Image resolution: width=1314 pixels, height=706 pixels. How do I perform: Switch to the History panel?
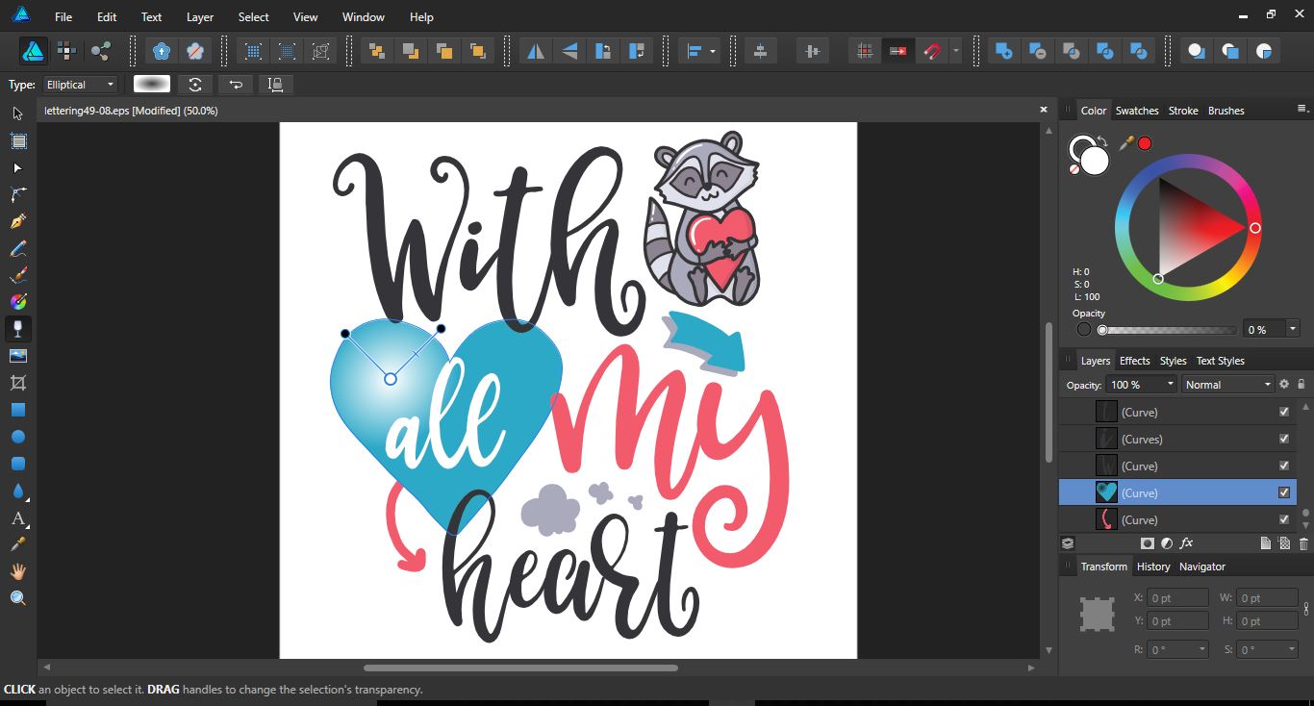click(x=1153, y=567)
